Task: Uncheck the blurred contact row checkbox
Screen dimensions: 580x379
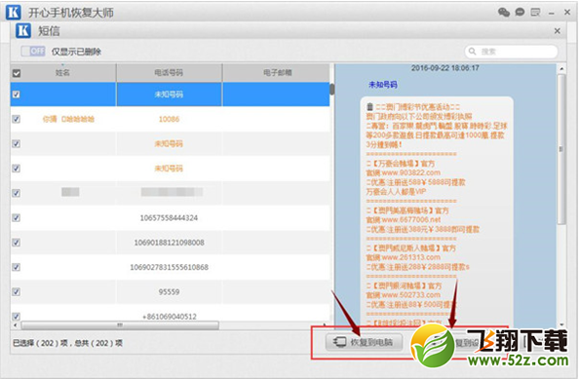Action: pyautogui.click(x=17, y=193)
